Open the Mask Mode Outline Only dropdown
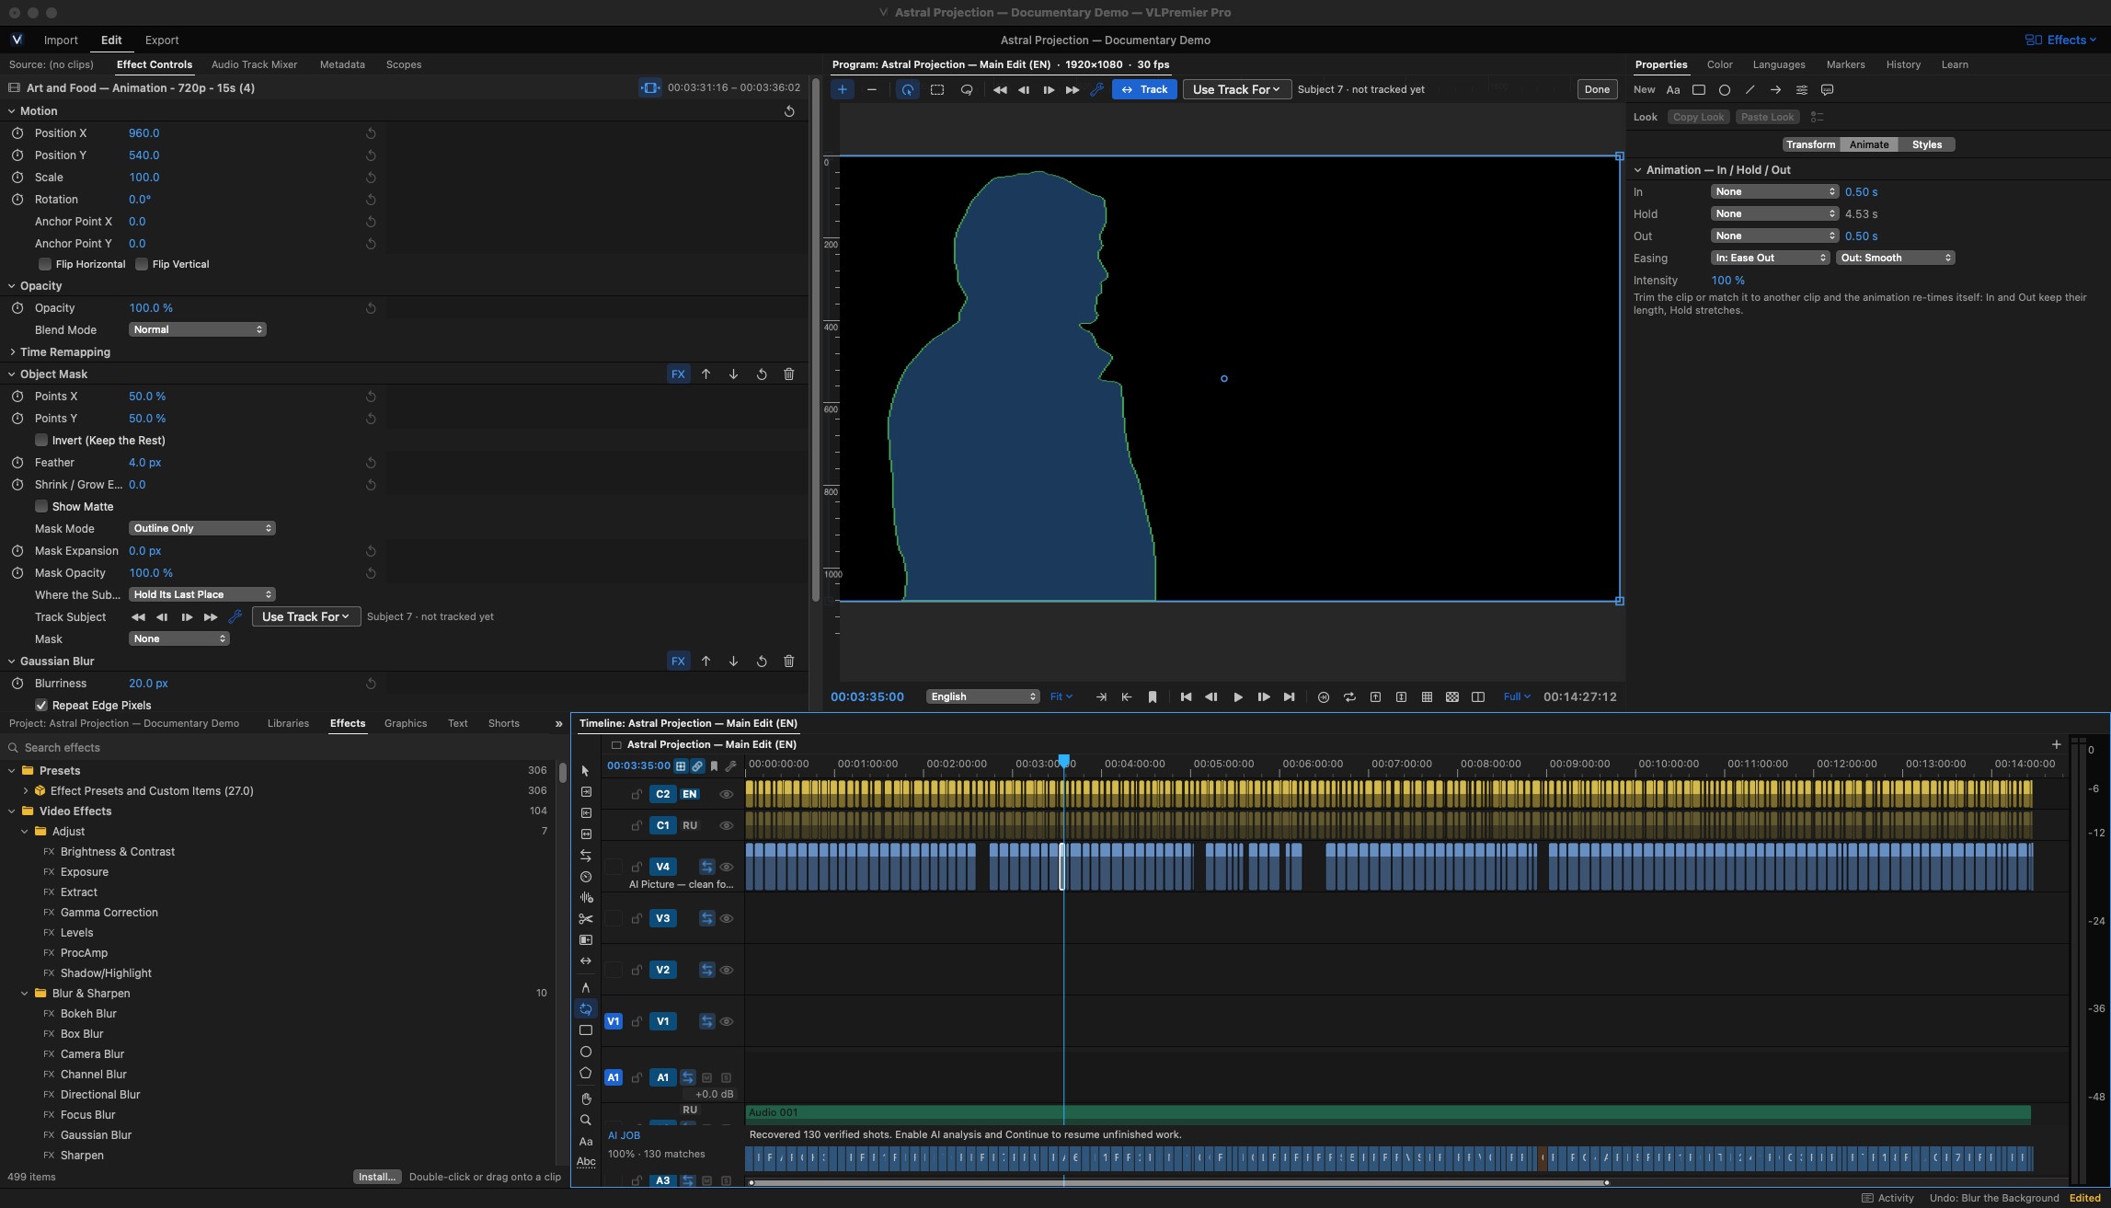Screen dimensions: 2111x1208 pos(202,528)
